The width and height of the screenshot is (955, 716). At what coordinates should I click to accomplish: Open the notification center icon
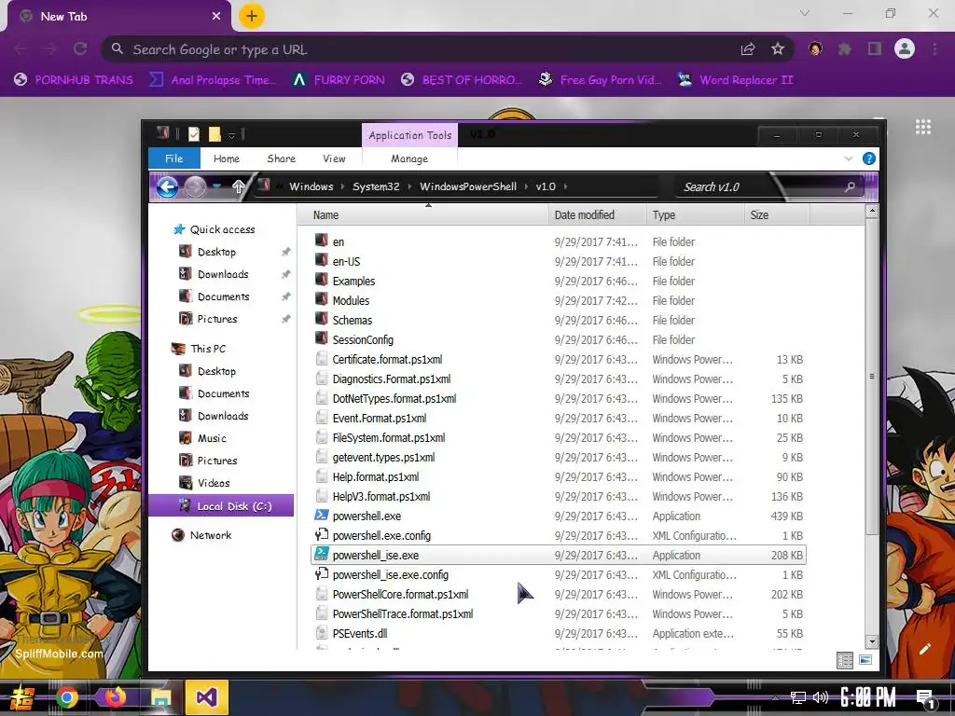pyautogui.click(x=925, y=697)
